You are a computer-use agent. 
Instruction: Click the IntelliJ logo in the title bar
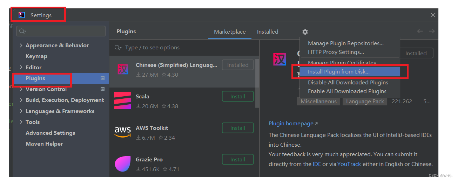coord(22,15)
